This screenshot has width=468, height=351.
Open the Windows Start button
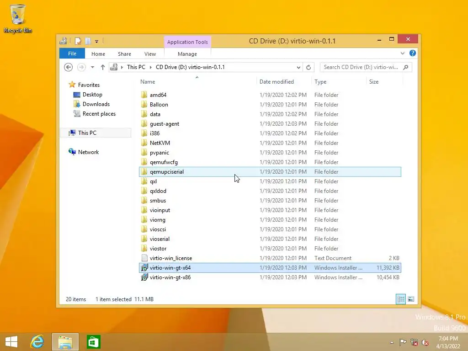click(x=11, y=342)
